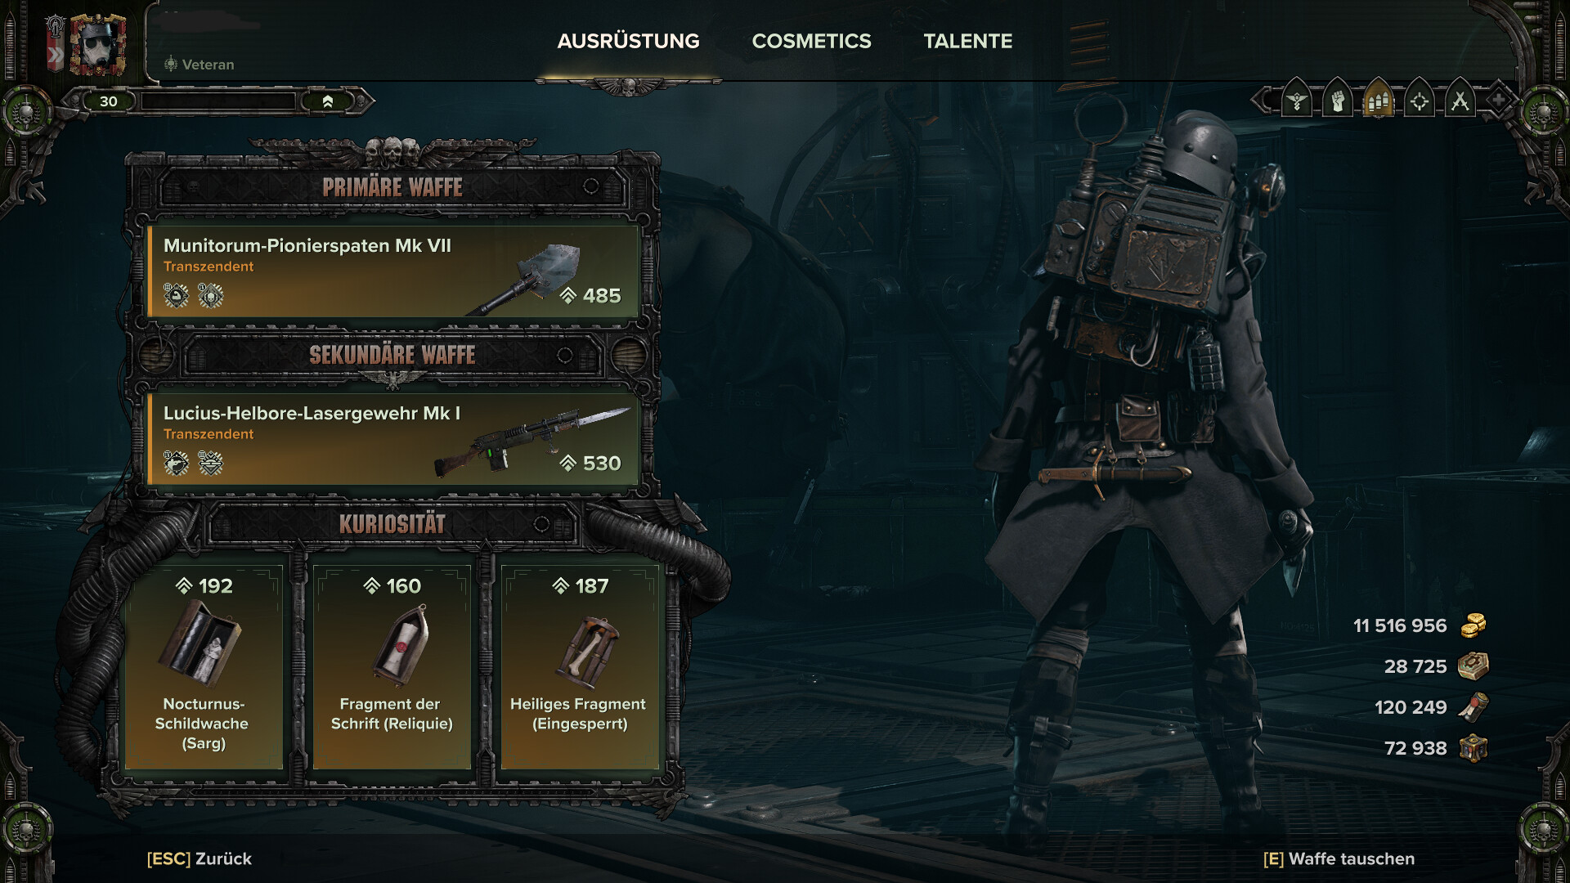Add a new loadout preset with the plus icon
Viewport: 1570px width, 883px height.
pos(1498,101)
